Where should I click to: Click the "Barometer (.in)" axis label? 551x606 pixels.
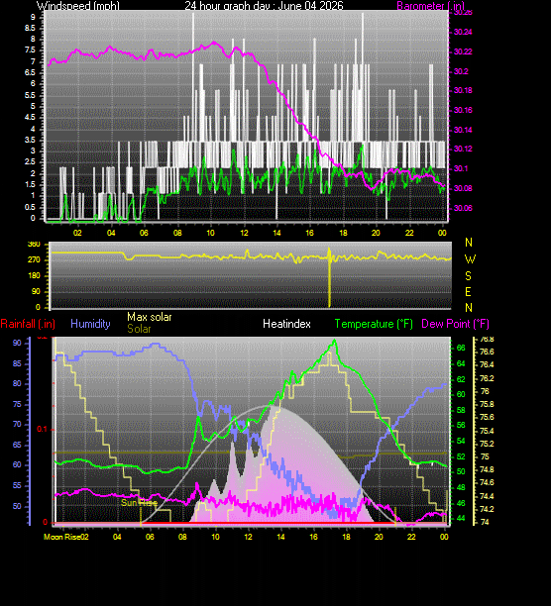(x=431, y=6)
